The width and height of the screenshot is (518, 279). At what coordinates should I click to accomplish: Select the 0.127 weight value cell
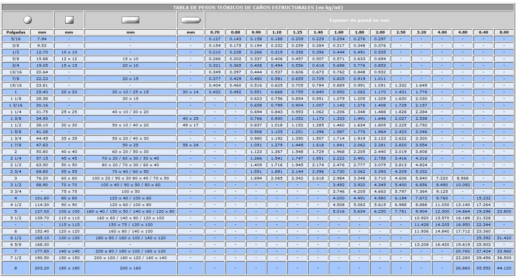(x=214, y=38)
